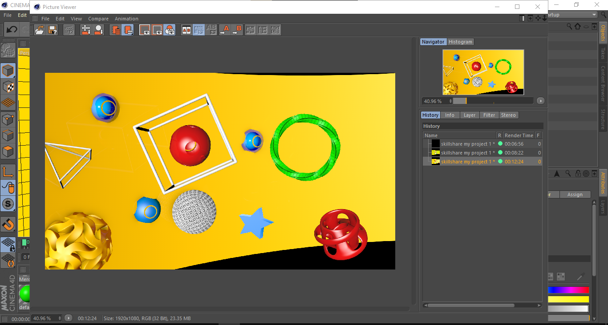608x325 pixels.
Task: Toggle the history panel layout icon
Action: pyautogui.click(x=522, y=18)
